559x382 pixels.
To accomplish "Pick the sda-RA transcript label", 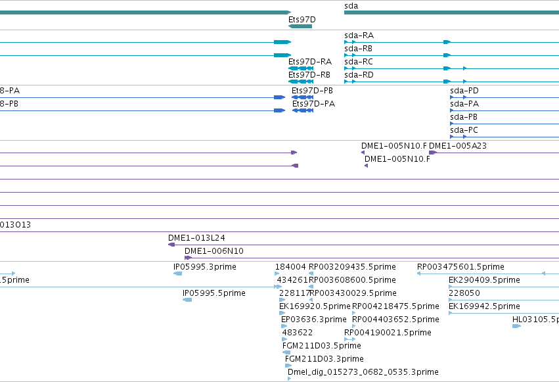I will point(359,36).
